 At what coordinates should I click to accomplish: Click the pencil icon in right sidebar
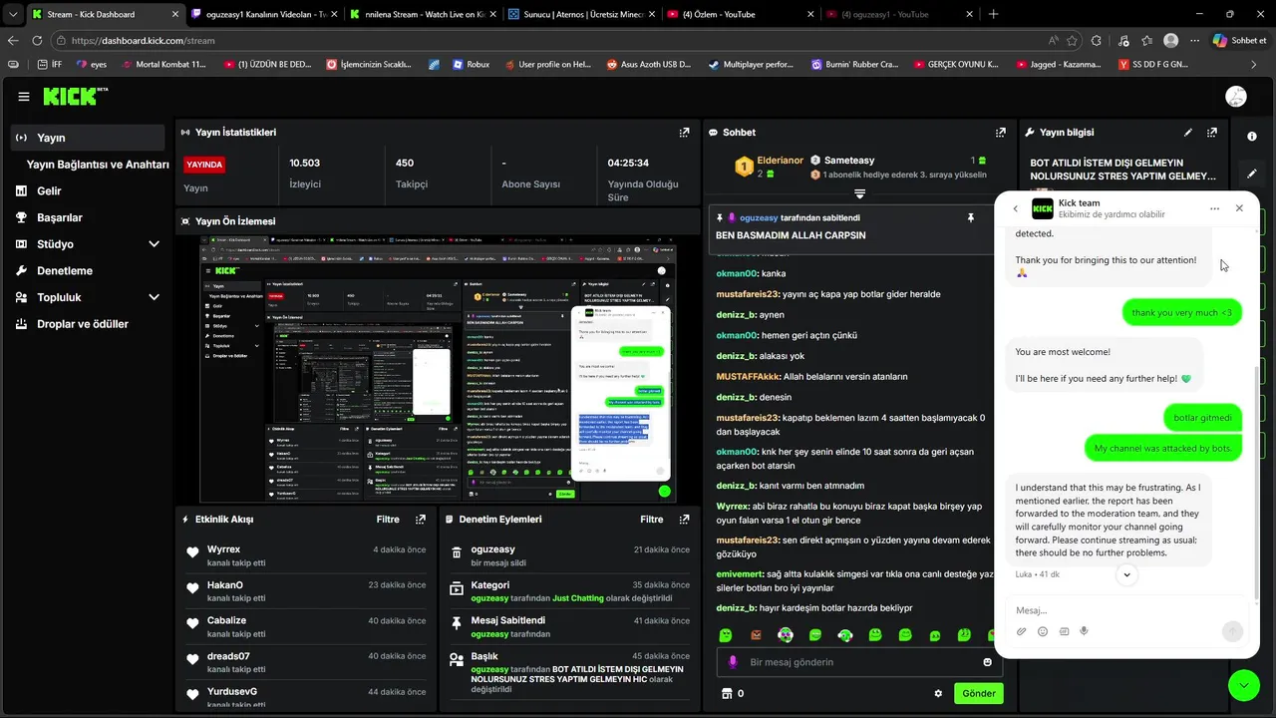[x=1252, y=173]
